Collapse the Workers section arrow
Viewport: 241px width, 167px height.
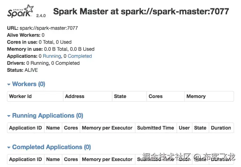(x=9, y=84)
